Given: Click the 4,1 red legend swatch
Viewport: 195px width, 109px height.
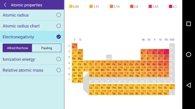Looking at the screenshot, I should click(x=170, y=6).
